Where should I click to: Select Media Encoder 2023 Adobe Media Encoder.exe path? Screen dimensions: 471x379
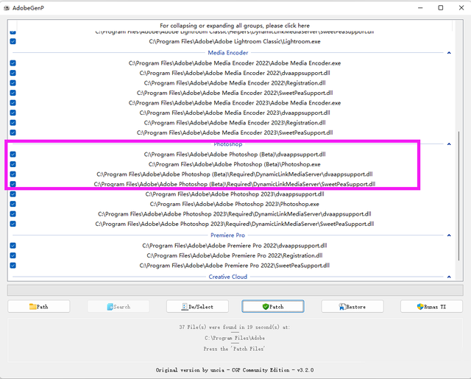click(x=235, y=103)
